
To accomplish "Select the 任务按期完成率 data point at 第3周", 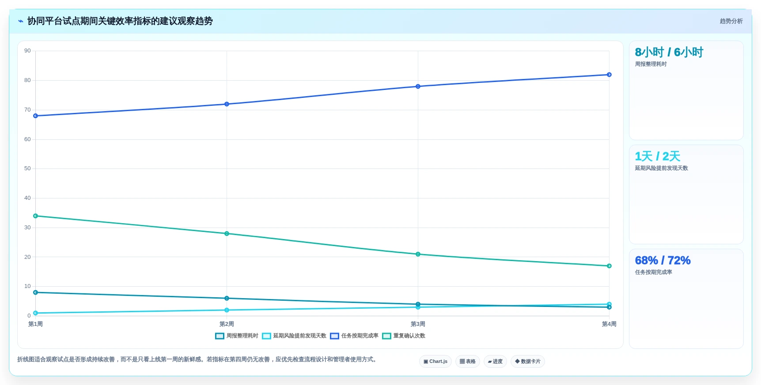I will pos(418,86).
